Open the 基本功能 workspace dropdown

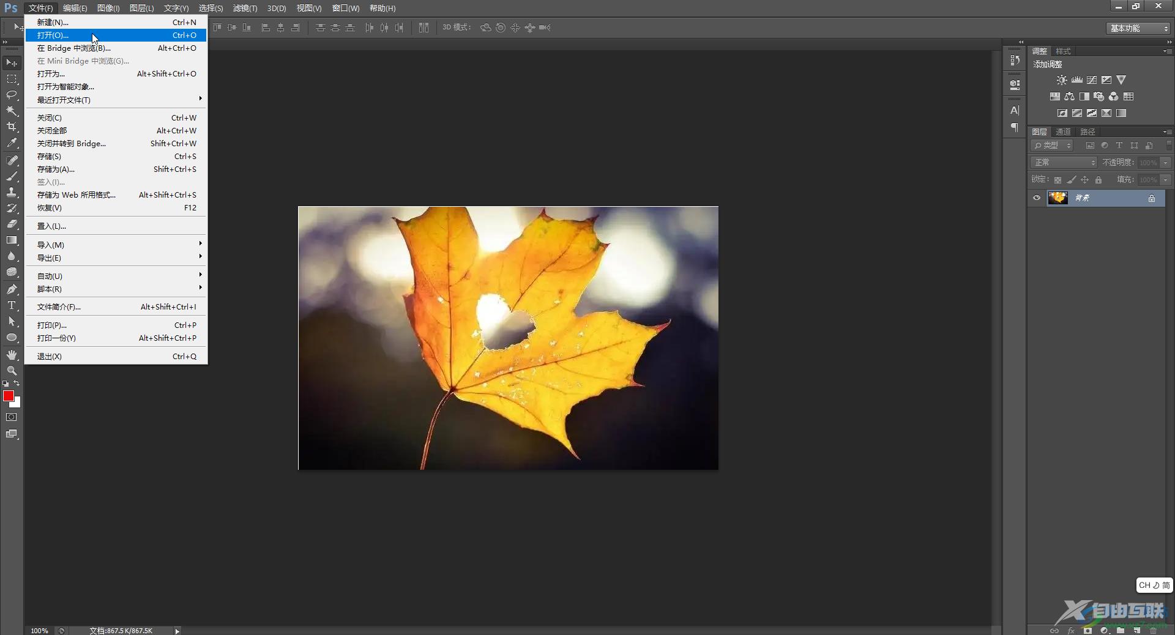(1138, 28)
